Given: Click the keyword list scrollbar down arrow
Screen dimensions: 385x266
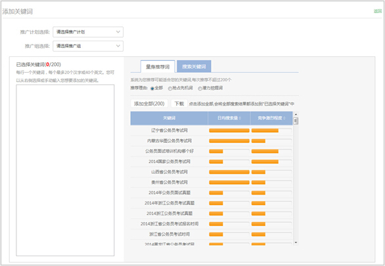Looking at the screenshot, I should tap(296, 242).
